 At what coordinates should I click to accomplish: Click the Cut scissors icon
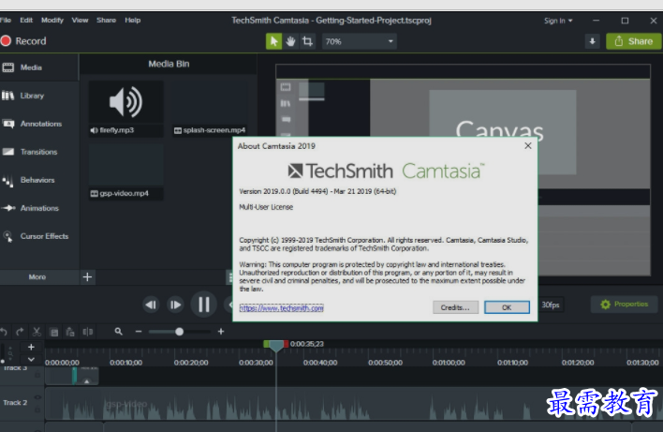[37, 332]
